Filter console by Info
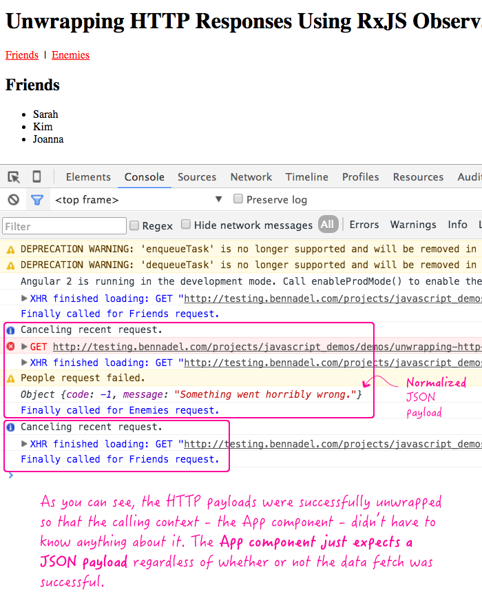 [x=458, y=225]
